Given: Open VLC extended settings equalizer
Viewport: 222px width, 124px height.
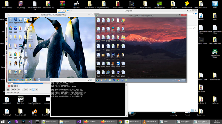Looking at the screenshot, I should [26, 90].
